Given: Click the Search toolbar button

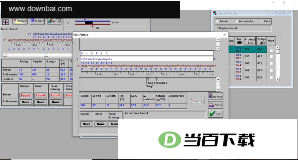Looking at the screenshot, I should (x=20, y=21).
